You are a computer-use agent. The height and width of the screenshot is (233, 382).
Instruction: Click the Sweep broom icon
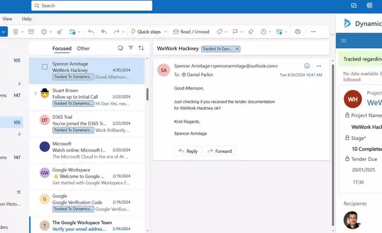pyautogui.click(x=60, y=32)
